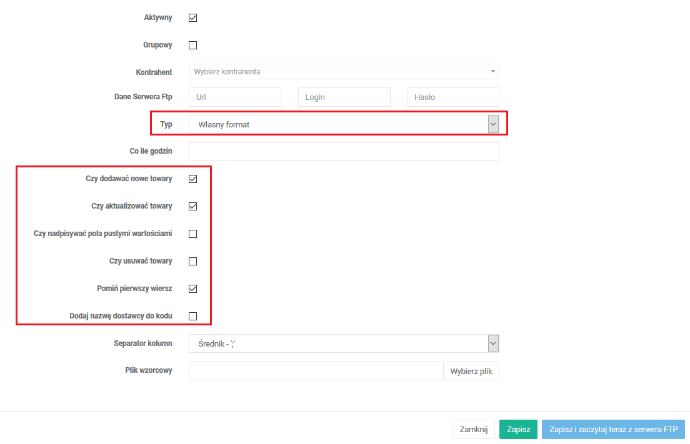
Task: Enable Czy nadpisywać pola pustymi wartościami
Action: (192, 234)
